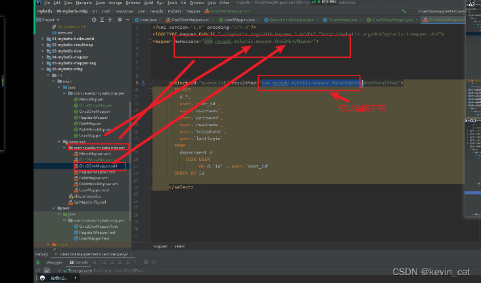Click resources in breadcrumb path
Viewport: 481px width, 283px height.
point(124,11)
